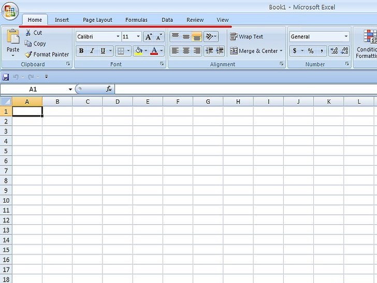Switch to the Insert tab
The width and height of the screenshot is (377, 283).
[62, 20]
